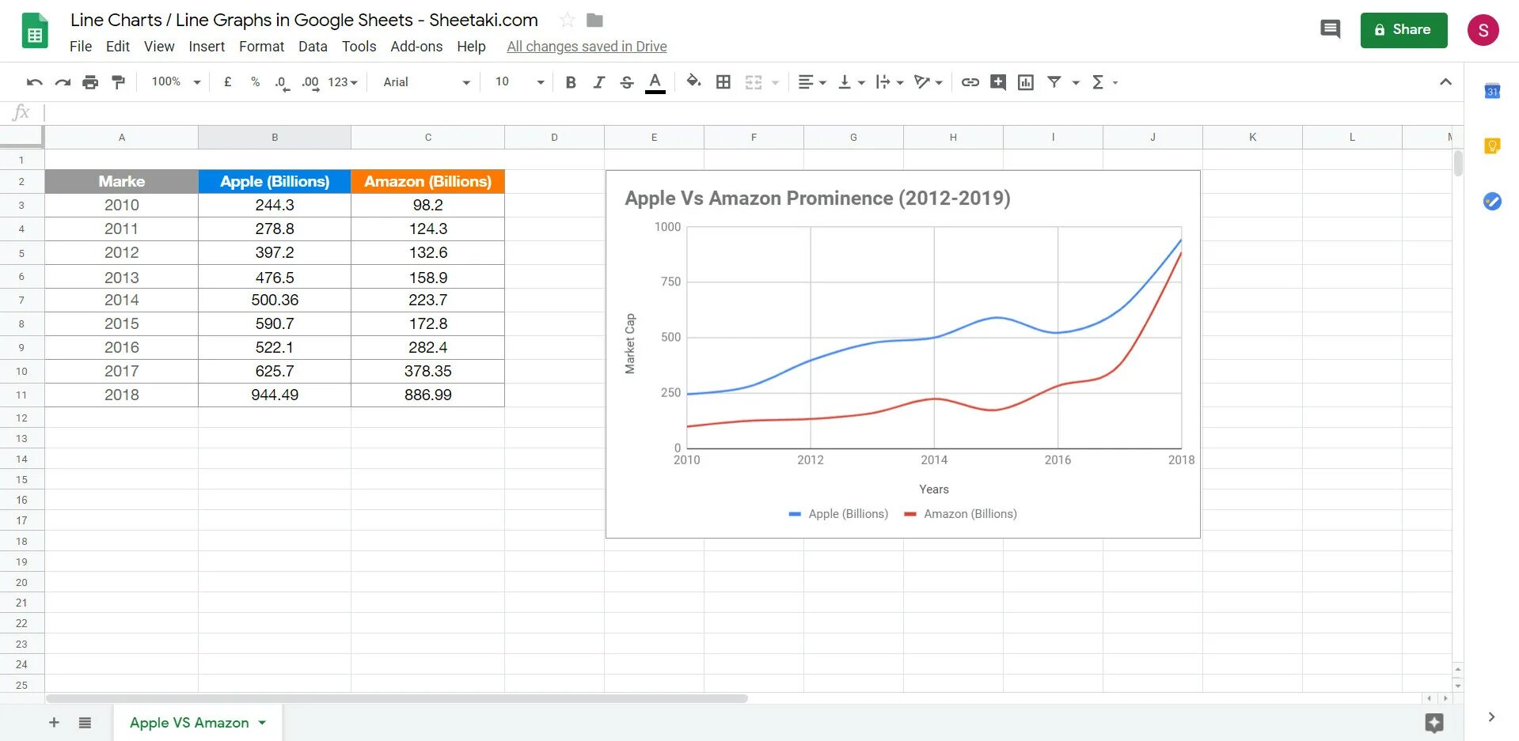
Task: Show side panel with right chevron
Action: 1491,717
